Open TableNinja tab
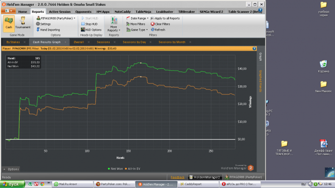Viewport: 335px width, 188px height. tap(144, 12)
